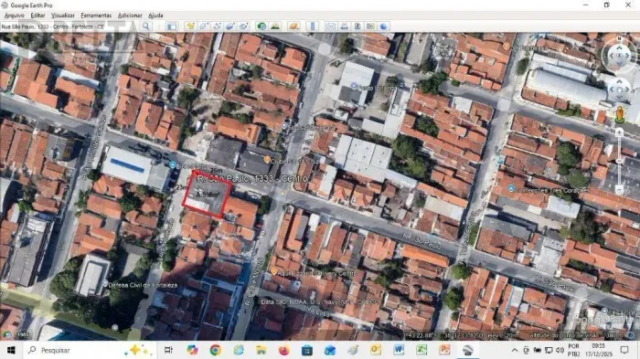Click the Confecções Três Corações marker

[x=510, y=188]
